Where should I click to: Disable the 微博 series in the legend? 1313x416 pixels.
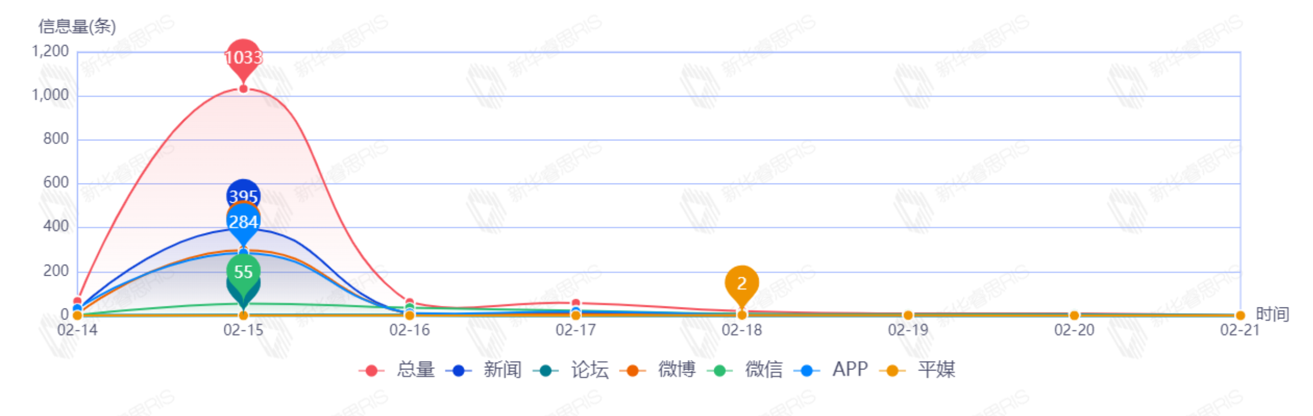pos(658,370)
